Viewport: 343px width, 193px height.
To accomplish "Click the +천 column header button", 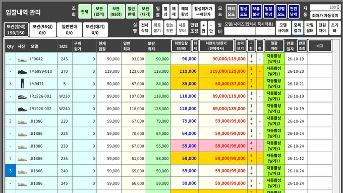I will (x=251, y=46).
